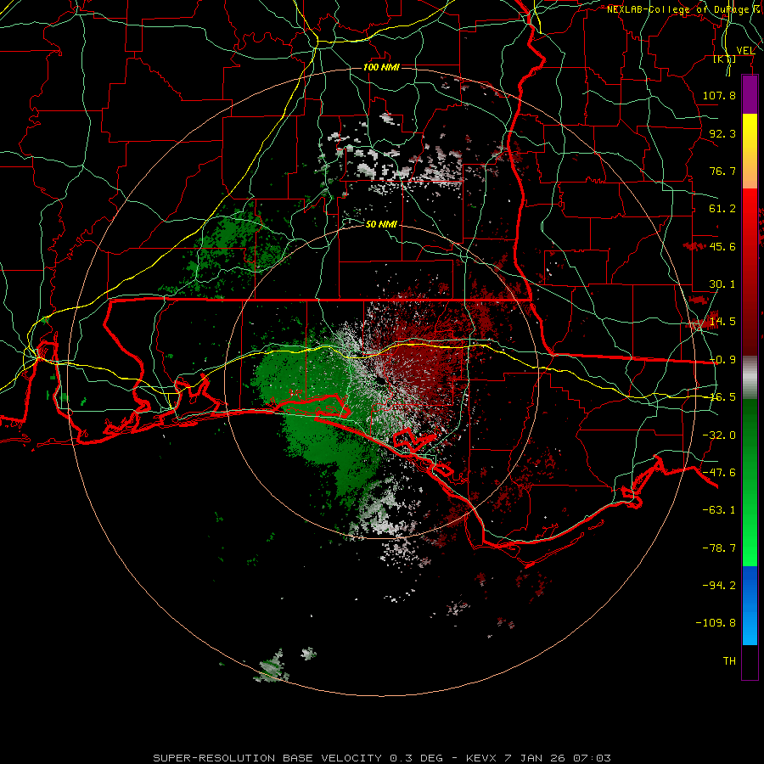The height and width of the screenshot is (764, 764).
Task: Click the VEL legend title
Action: pos(745,51)
